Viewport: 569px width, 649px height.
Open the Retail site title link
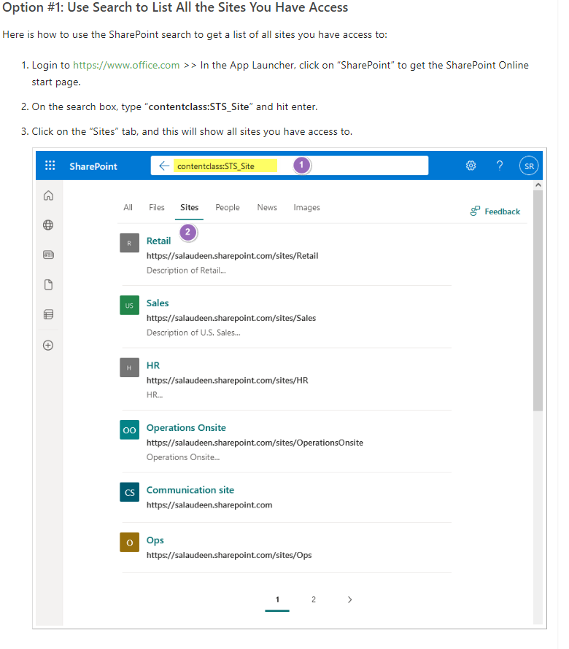(158, 241)
